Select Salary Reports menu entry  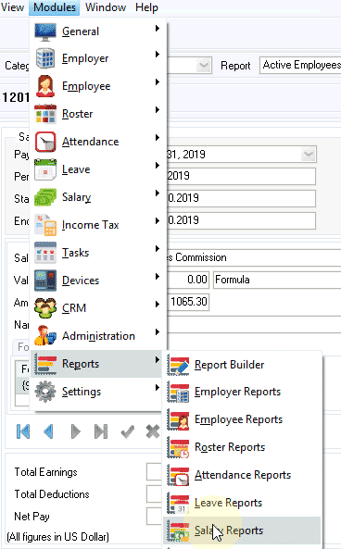(x=242, y=530)
